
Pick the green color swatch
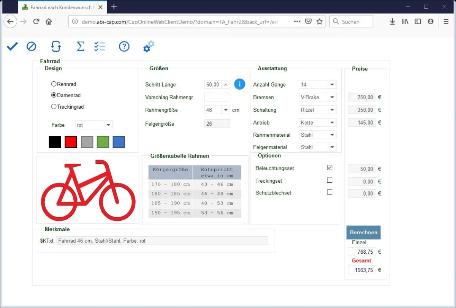click(103, 142)
